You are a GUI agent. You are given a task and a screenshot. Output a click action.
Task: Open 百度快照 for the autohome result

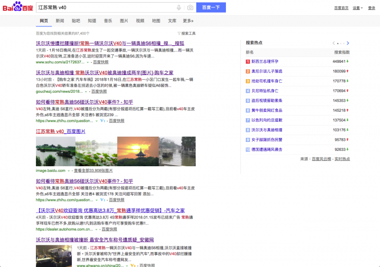pos(109,229)
